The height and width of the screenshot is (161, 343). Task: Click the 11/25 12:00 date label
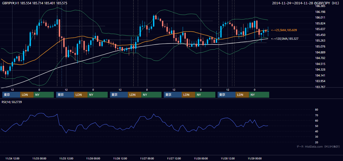(66, 158)
